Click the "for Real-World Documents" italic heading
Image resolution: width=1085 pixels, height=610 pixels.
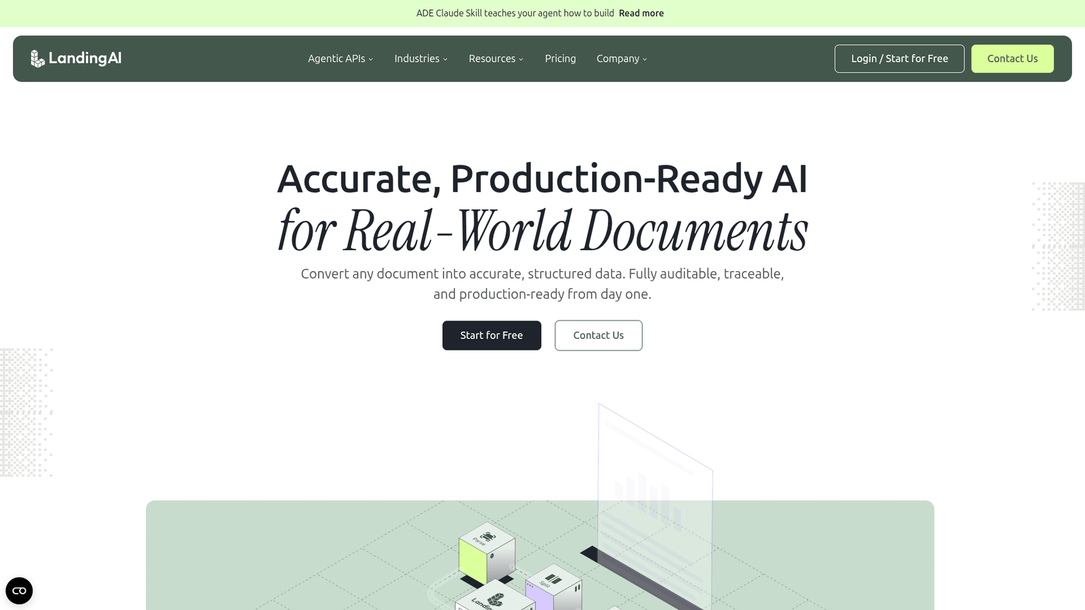click(x=542, y=230)
